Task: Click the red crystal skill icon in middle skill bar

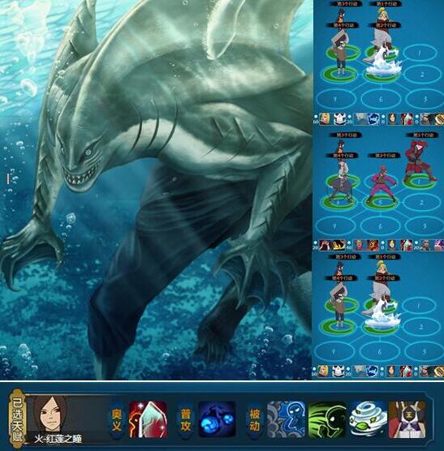Action: coord(407,245)
